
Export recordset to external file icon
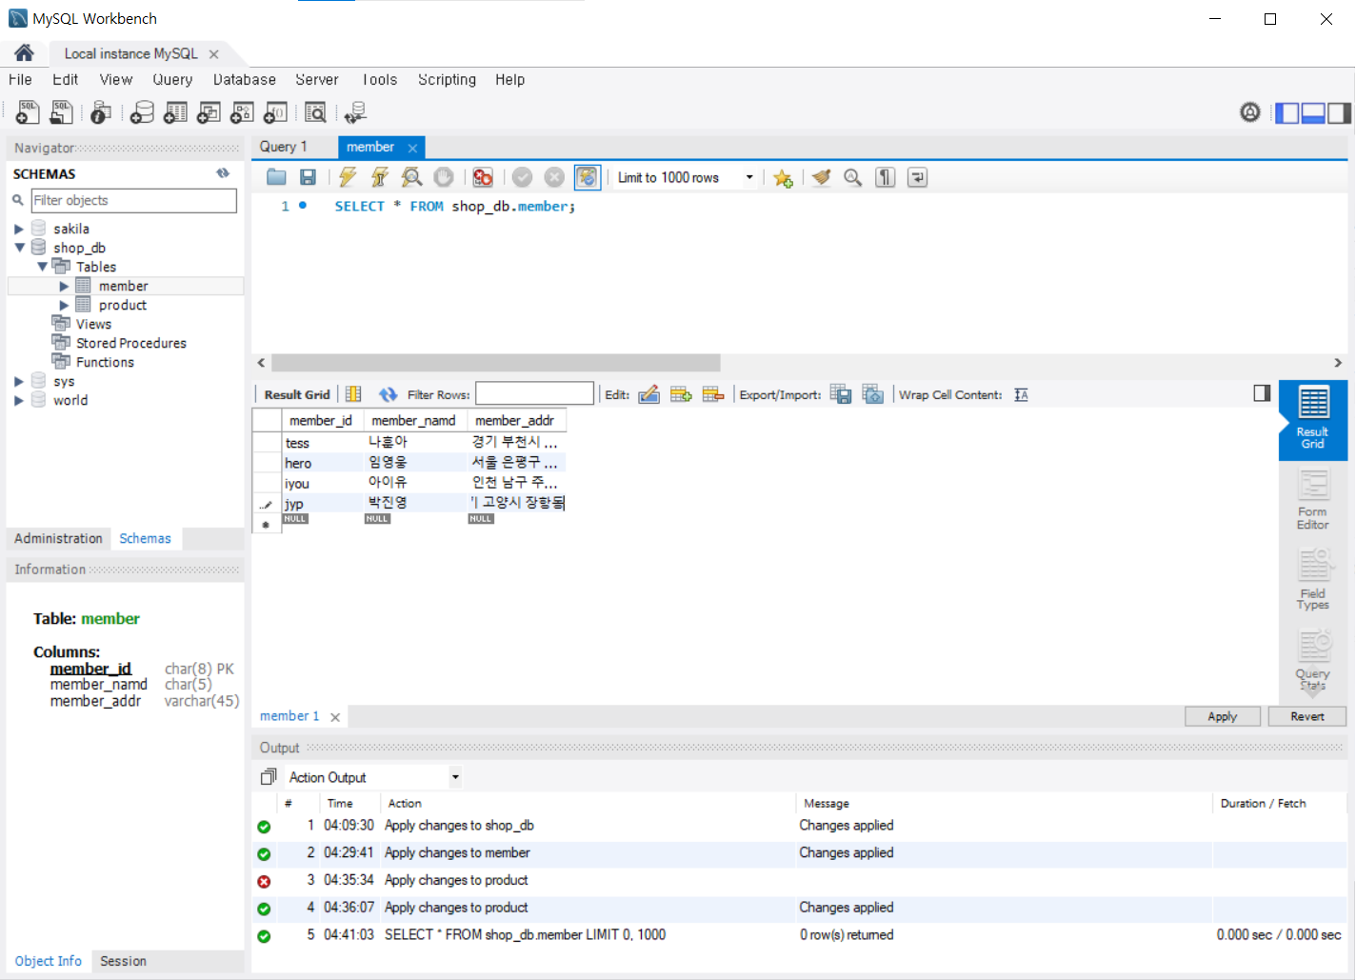(841, 394)
